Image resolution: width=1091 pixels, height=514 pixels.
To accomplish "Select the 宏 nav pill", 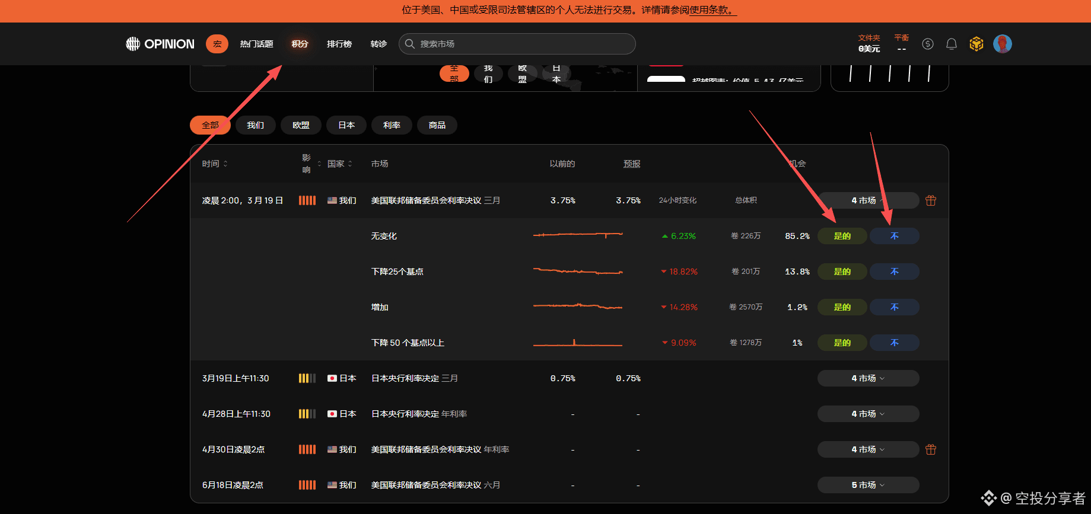I will (x=217, y=44).
